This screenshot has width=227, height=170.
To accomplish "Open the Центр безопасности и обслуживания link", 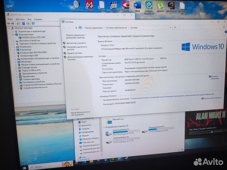I will point(80,113).
